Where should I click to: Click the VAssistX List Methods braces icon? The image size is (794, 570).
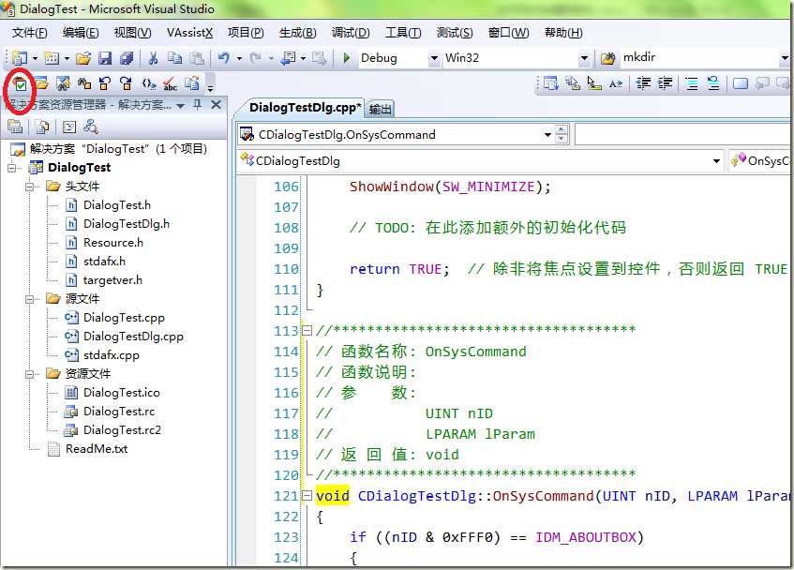click(148, 83)
